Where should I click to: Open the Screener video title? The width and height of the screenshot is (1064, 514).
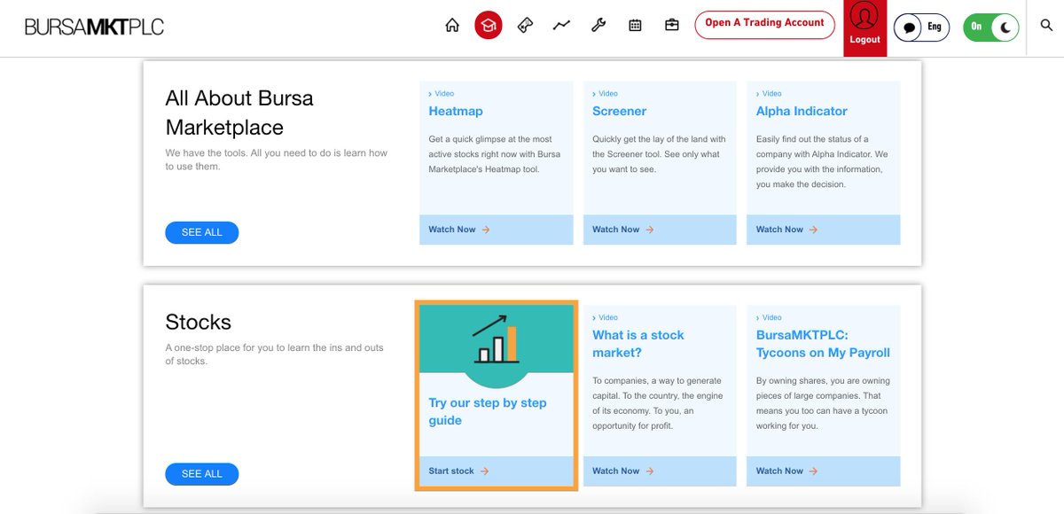click(x=619, y=111)
